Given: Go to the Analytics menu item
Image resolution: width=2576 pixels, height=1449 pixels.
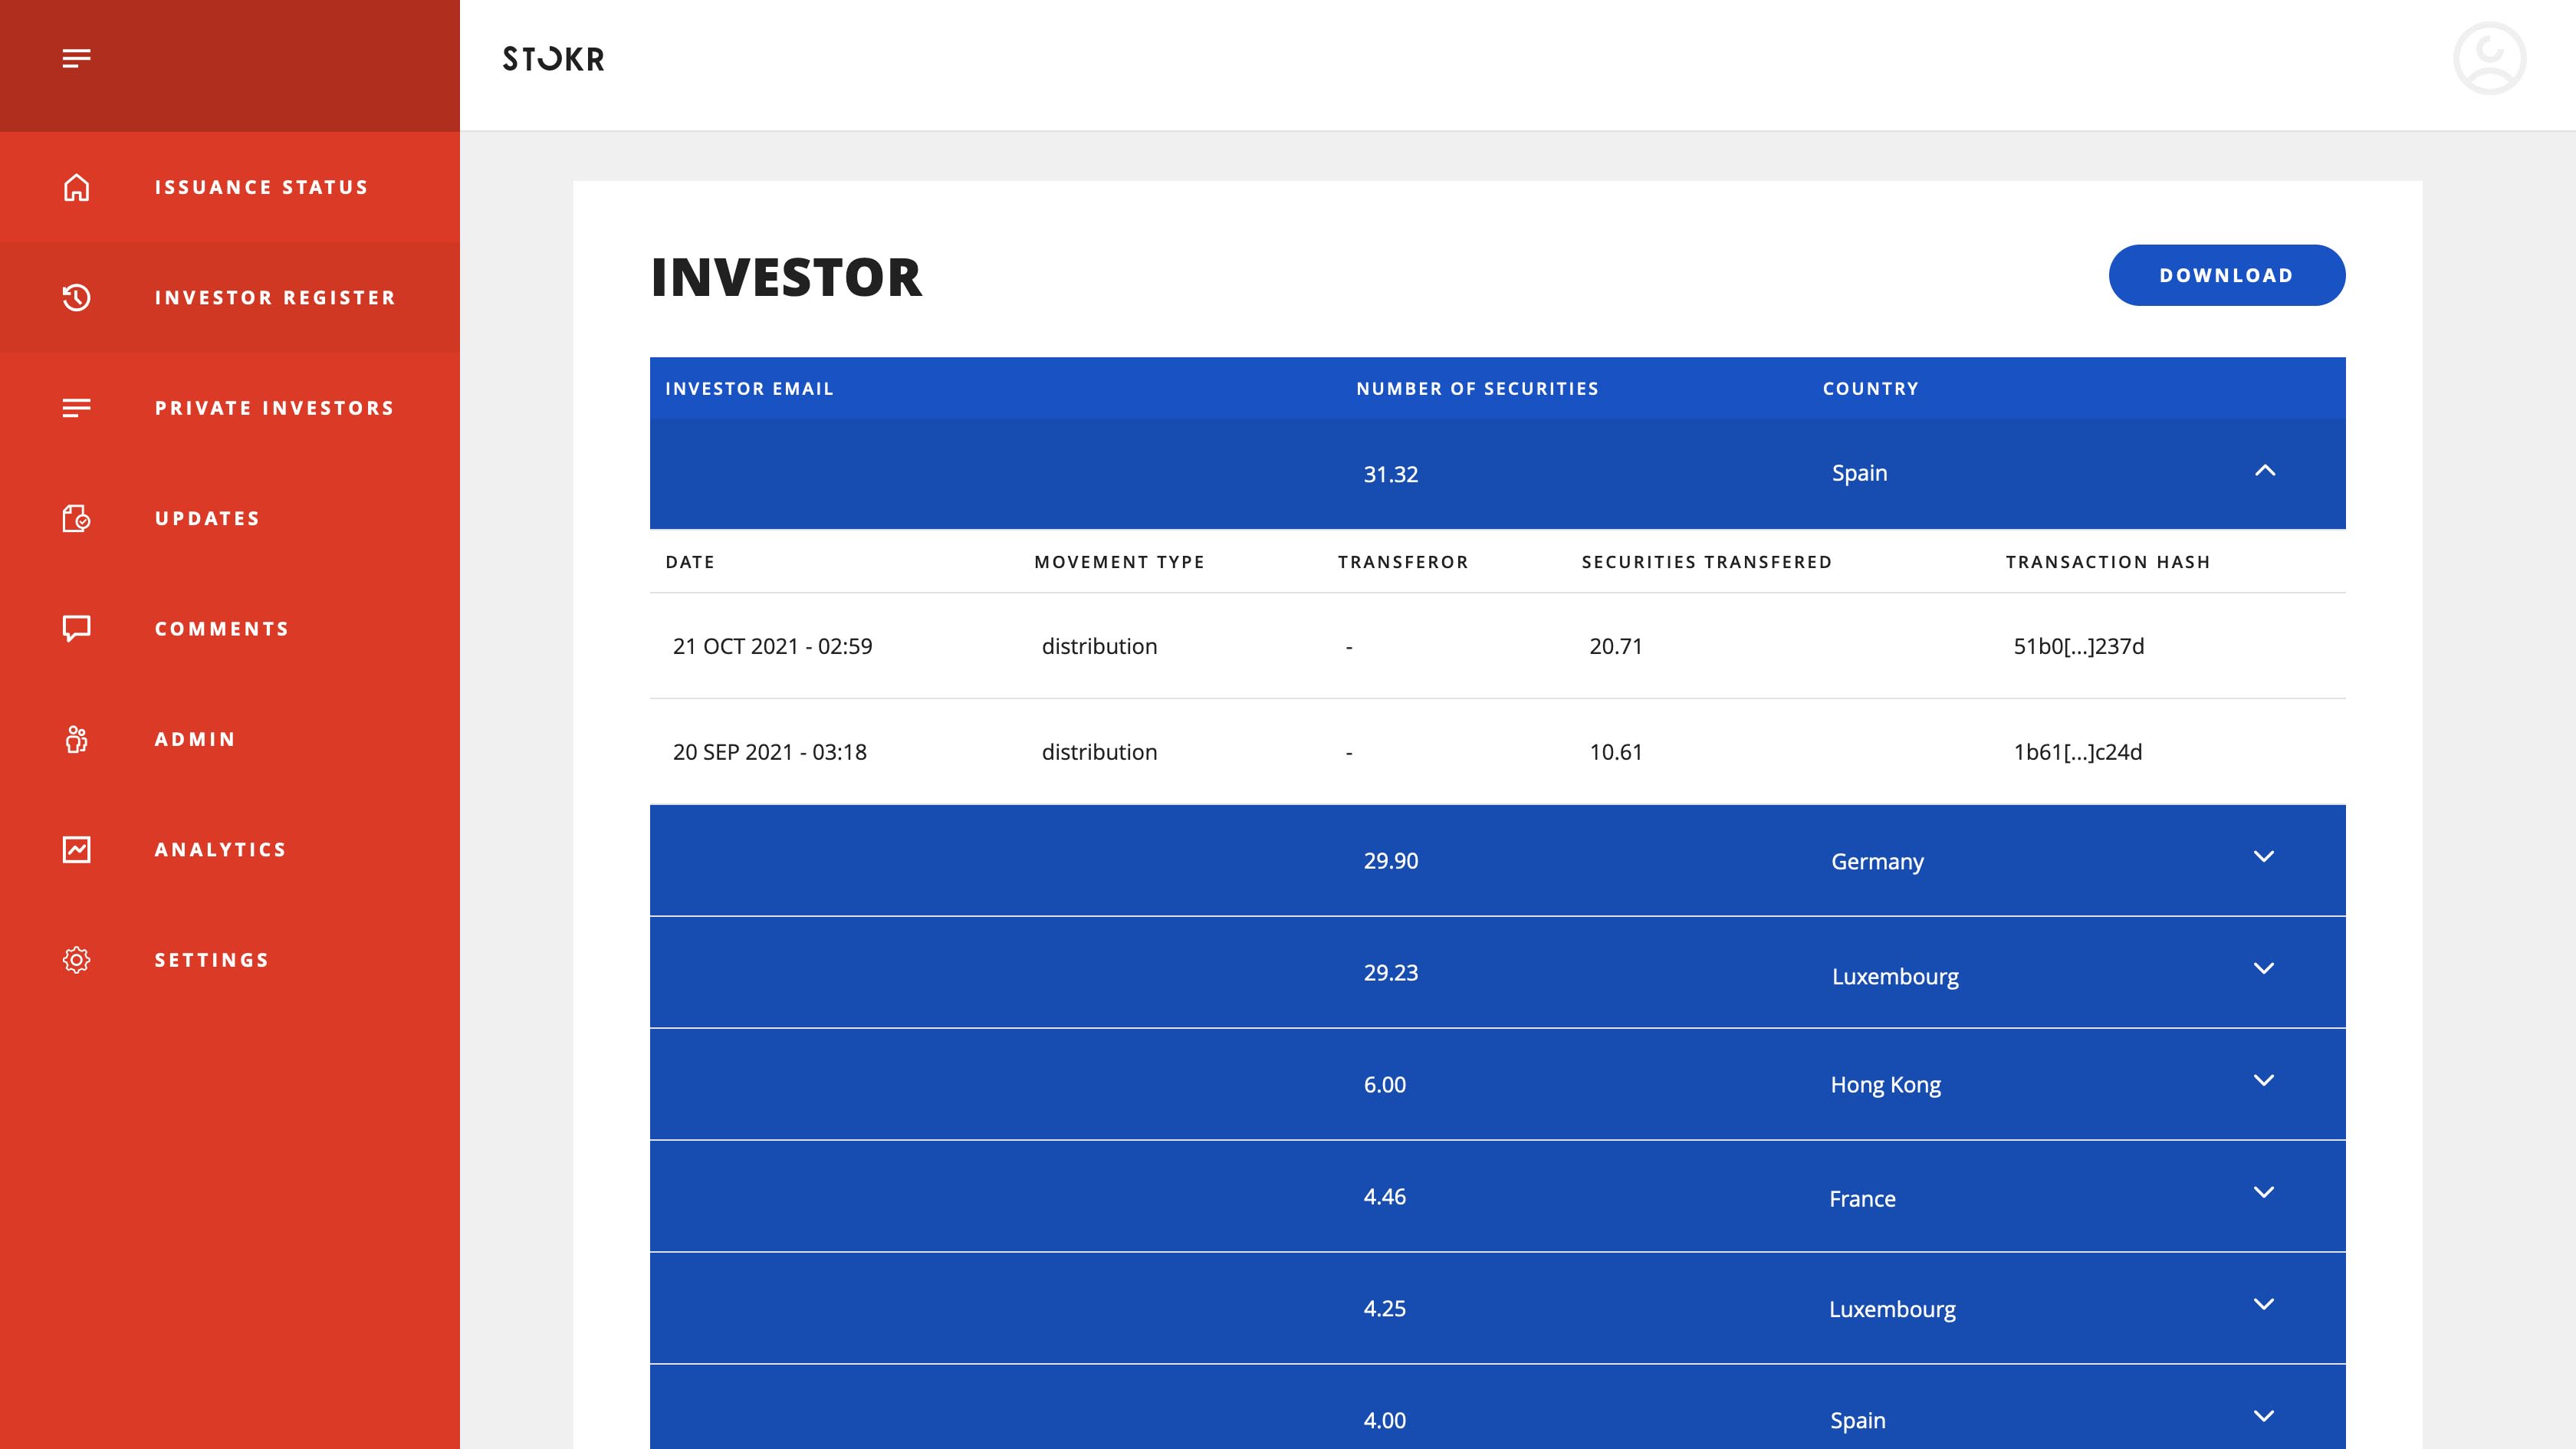Looking at the screenshot, I should (220, 849).
